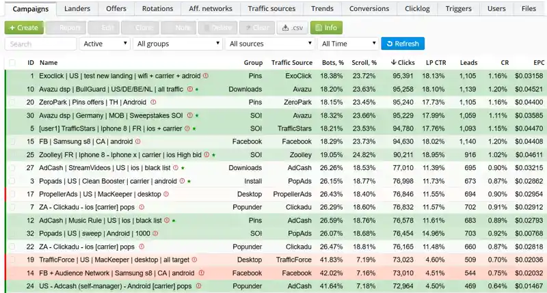Viewport: 547px width, 293px height.
Task: Expand the All groups dropdown
Action: [x=178, y=44]
